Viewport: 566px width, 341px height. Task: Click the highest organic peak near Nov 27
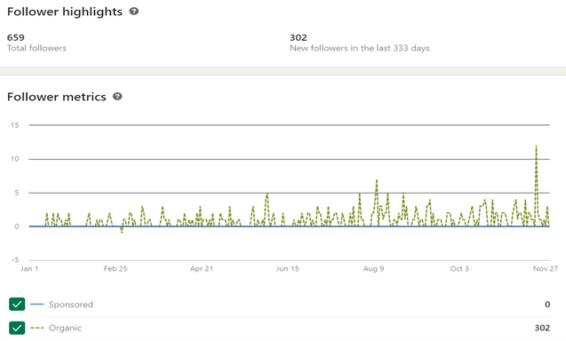pyautogui.click(x=537, y=147)
